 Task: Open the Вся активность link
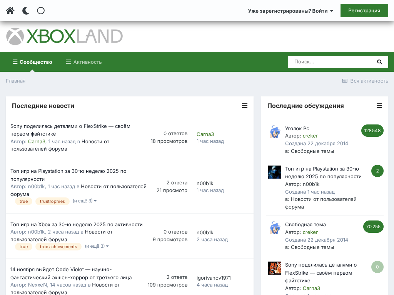365,81
